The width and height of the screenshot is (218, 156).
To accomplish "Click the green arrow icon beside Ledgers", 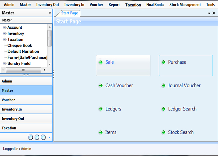I will [101, 109].
